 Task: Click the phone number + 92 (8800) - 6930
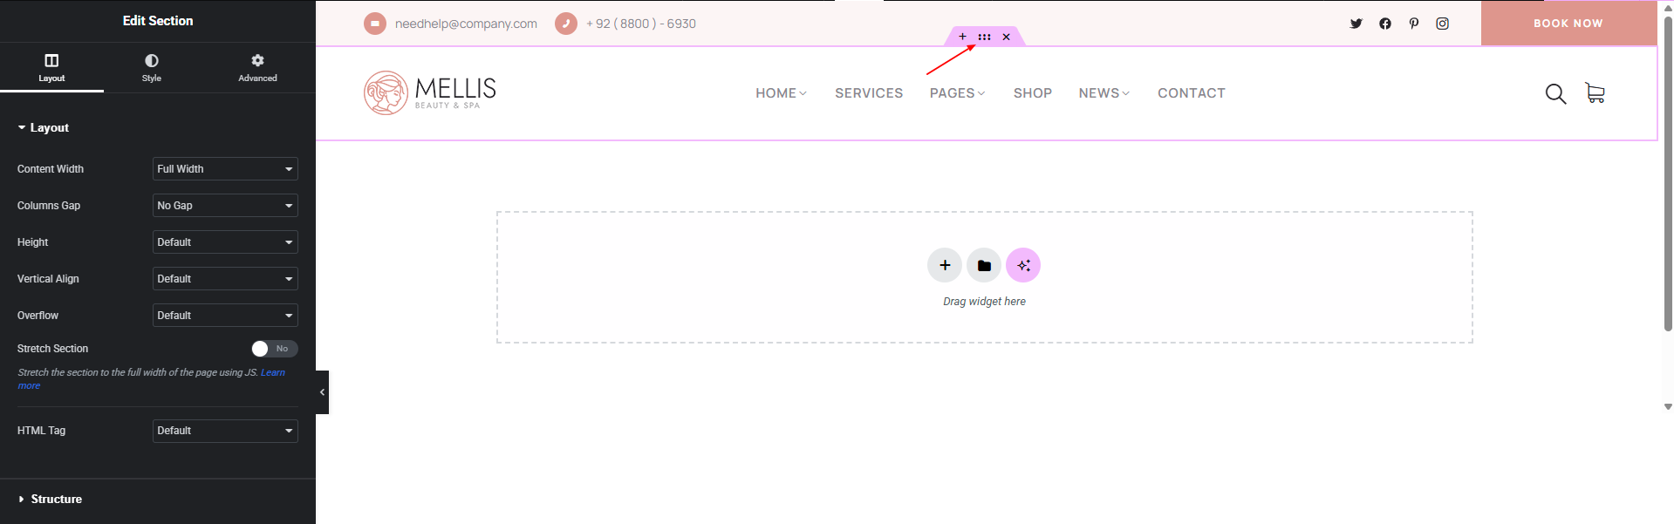[641, 24]
